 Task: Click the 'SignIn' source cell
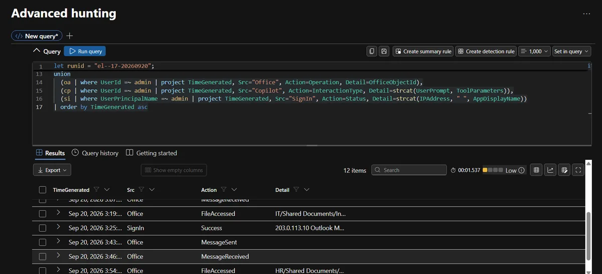(x=135, y=228)
